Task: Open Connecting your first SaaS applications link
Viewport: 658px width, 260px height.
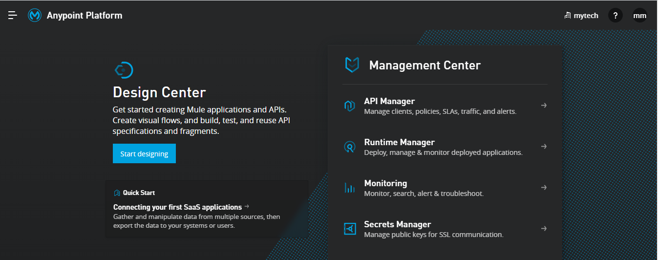Action: click(x=178, y=207)
